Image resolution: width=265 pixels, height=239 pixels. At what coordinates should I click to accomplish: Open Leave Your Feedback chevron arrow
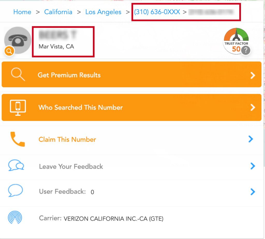[253, 166]
